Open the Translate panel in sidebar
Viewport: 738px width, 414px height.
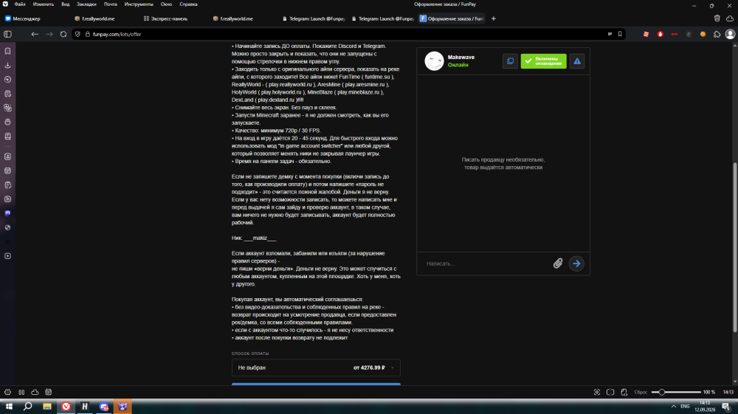click(7, 108)
